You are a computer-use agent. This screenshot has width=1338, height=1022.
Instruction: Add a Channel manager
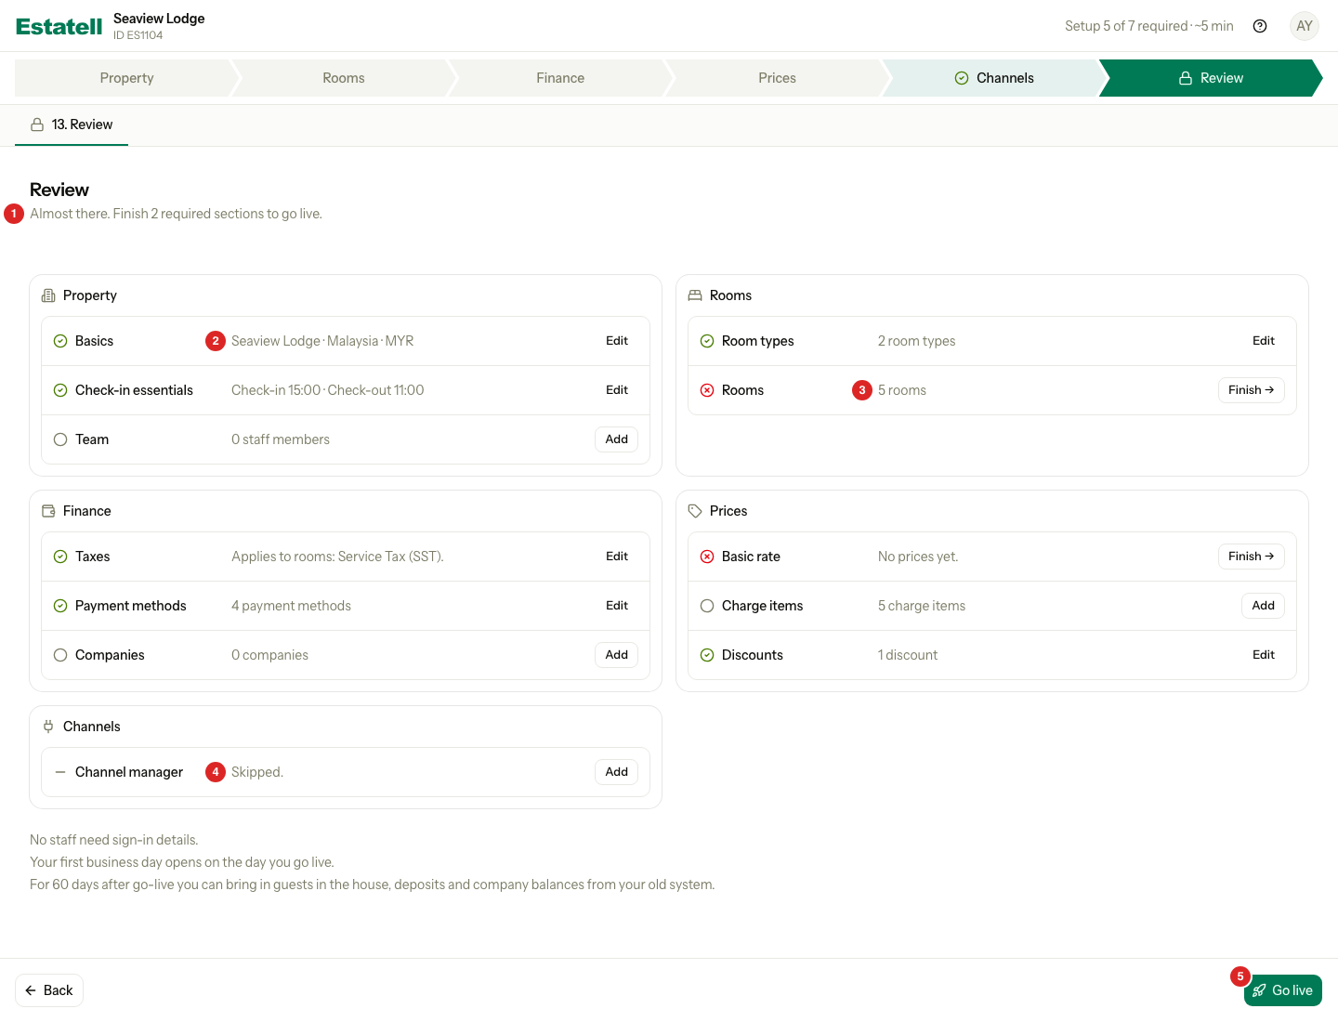[x=617, y=772]
